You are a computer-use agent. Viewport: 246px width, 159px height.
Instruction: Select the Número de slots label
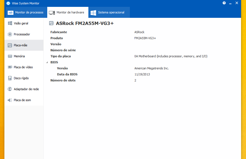tap(63, 80)
